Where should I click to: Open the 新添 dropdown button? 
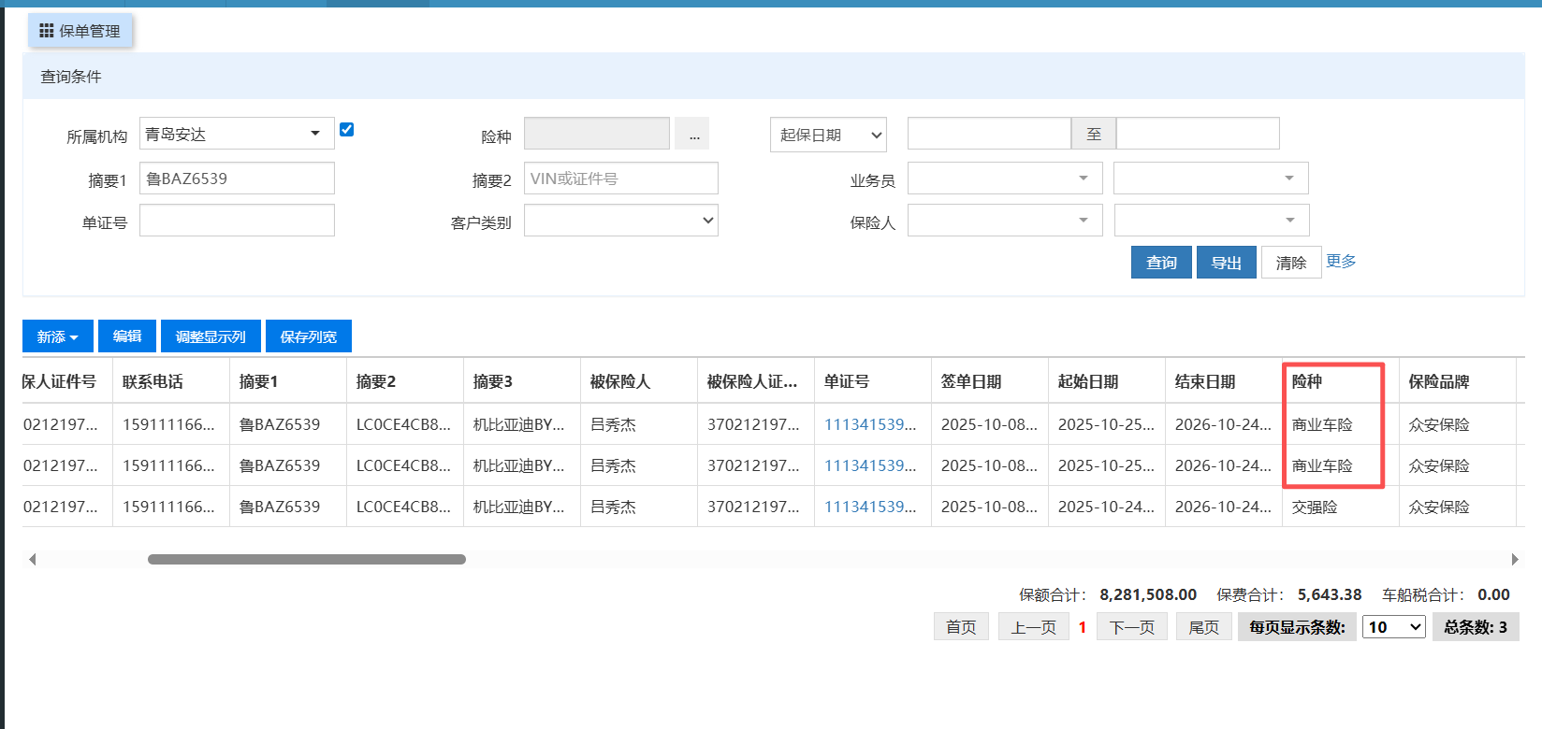(x=58, y=336)
